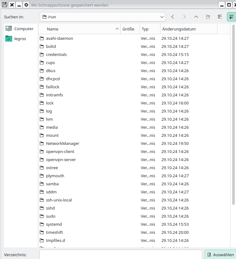Switch to detail view mode
236x259 pixels.
[x=231, y=17]
